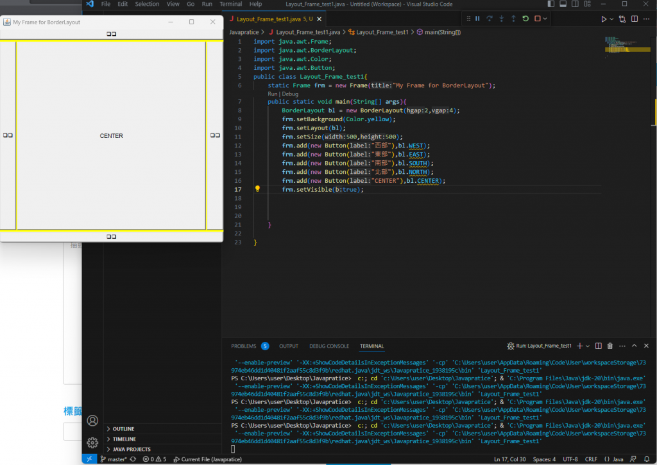Open the Go menu
The width and height of the screenshot is (657, 465).
[x=190, y=4]
